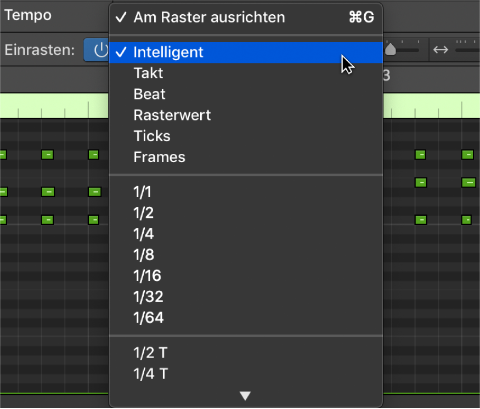480x409 pixels.
Task: Set snap value to 1/64
Action: [x=148, y=317]
